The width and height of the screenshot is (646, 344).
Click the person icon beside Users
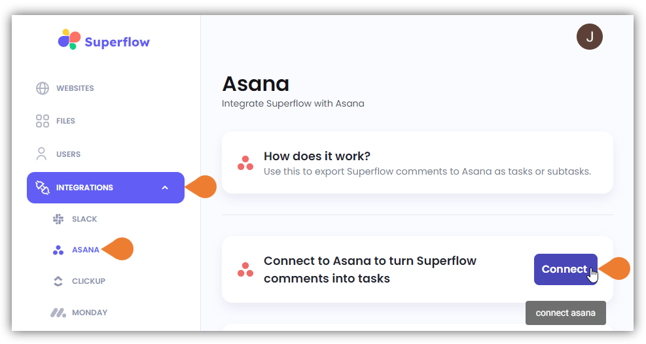coord(42,154)
